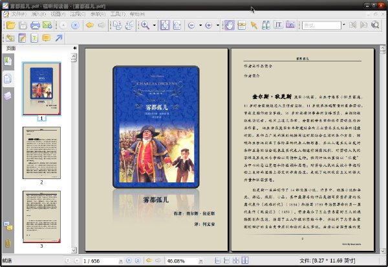
Task: Select the blue arrow drawing tool
Action: click(x=59, y=38)
